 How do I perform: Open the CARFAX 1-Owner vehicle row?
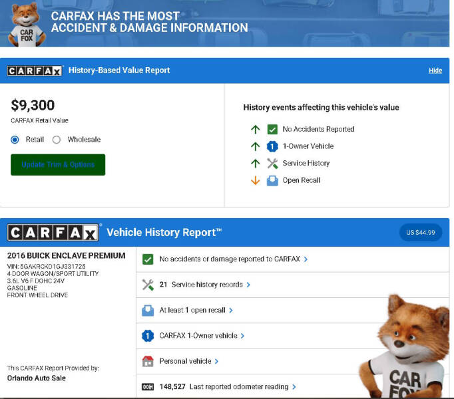pos(198,336)
